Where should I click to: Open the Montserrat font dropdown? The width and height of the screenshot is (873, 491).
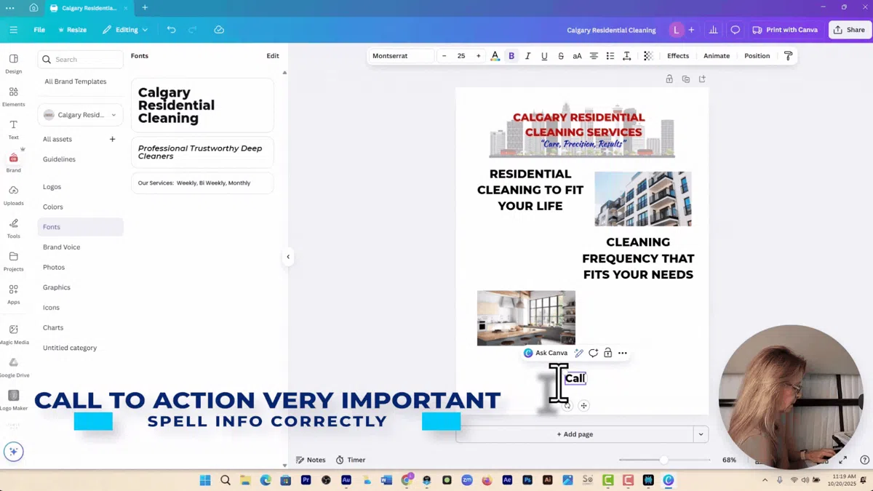[x=400, y=56]
